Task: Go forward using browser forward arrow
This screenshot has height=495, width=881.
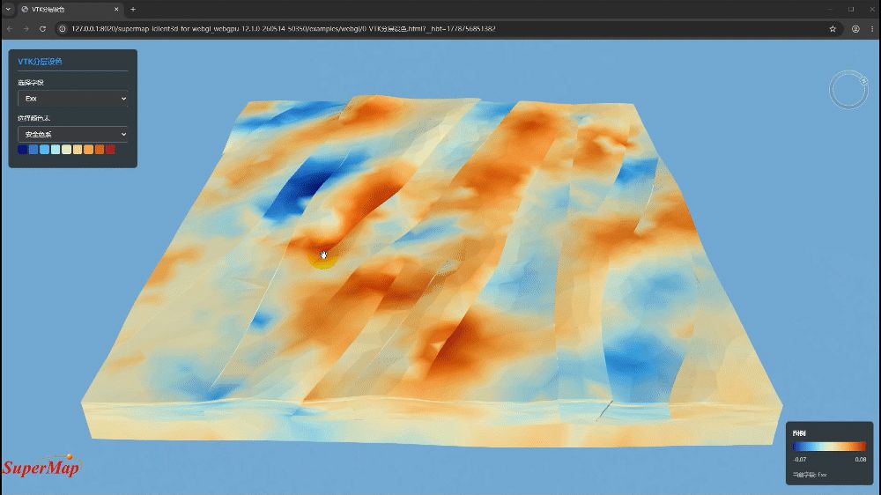Action: (x=26, y=29)
